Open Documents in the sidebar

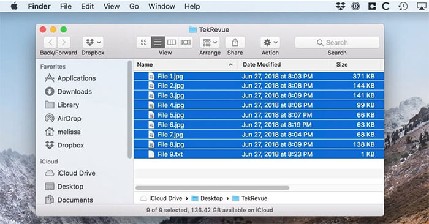click(x=69, y=200)
